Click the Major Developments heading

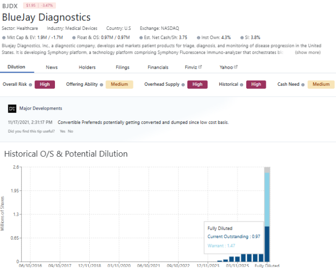tap(41, 108)
